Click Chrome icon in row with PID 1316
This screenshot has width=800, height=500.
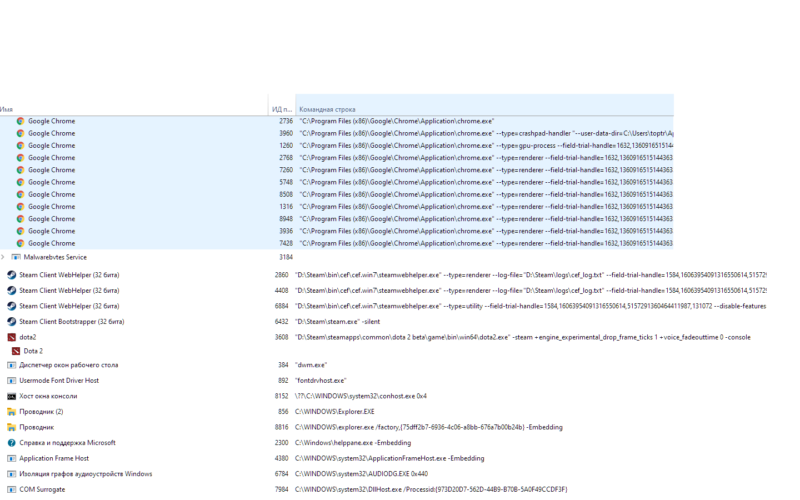click(x=21, y=207)
